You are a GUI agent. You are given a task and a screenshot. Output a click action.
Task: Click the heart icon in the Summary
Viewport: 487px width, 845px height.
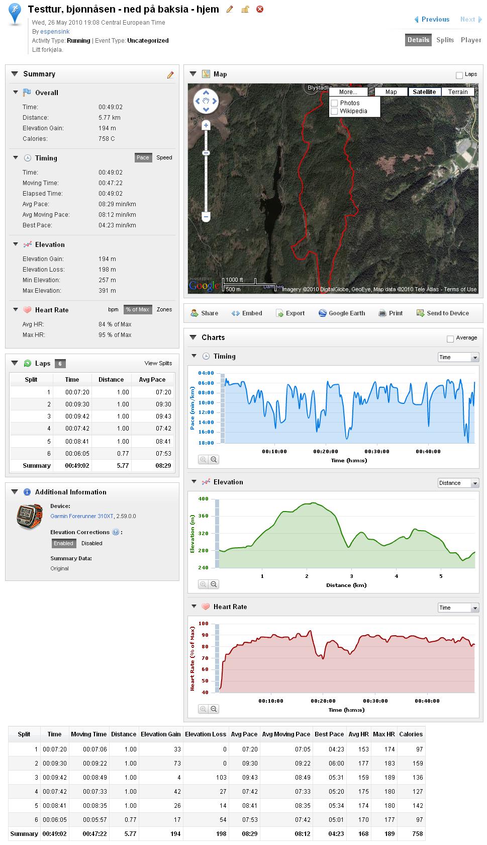click(x=28, y=310)
